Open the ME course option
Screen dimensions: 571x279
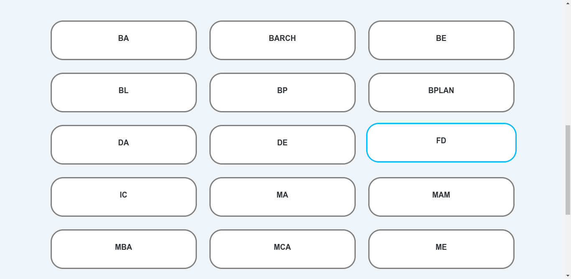(x=441, y=249)
